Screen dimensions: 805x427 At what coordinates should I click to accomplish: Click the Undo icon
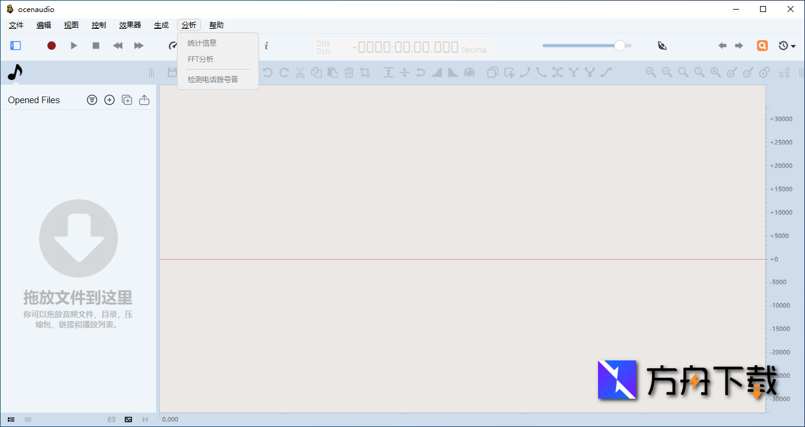(267, 73)
